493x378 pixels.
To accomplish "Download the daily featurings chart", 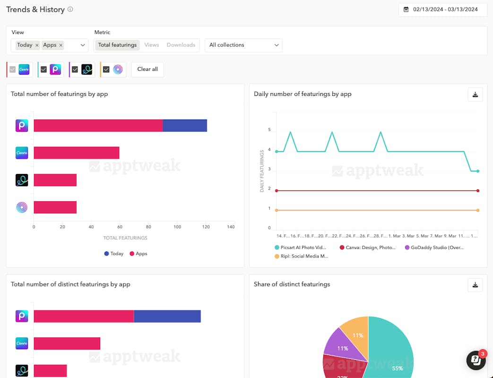I will click(x=475, y=94).
